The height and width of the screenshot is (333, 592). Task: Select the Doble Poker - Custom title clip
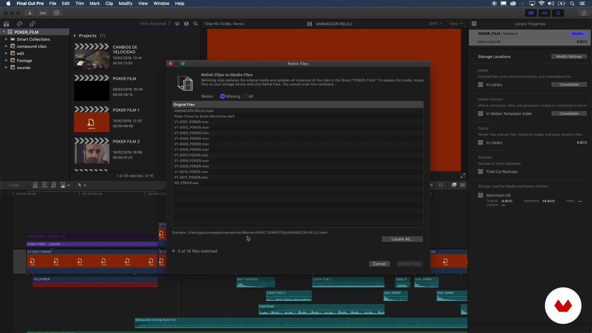click(92, 244)
